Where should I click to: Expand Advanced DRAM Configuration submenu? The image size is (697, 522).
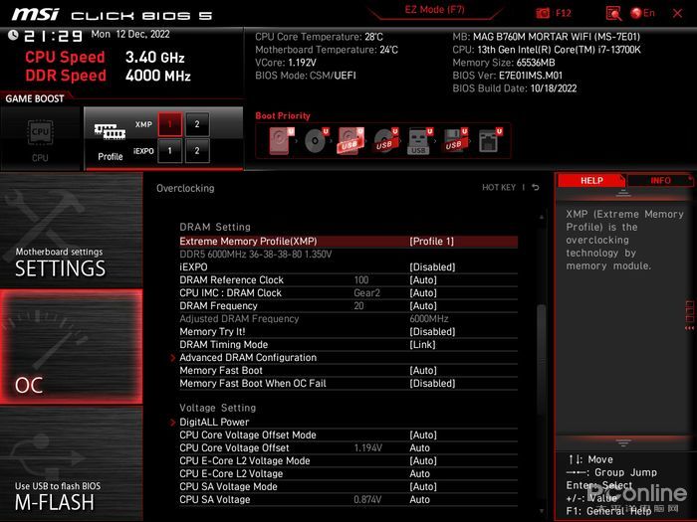248,357
